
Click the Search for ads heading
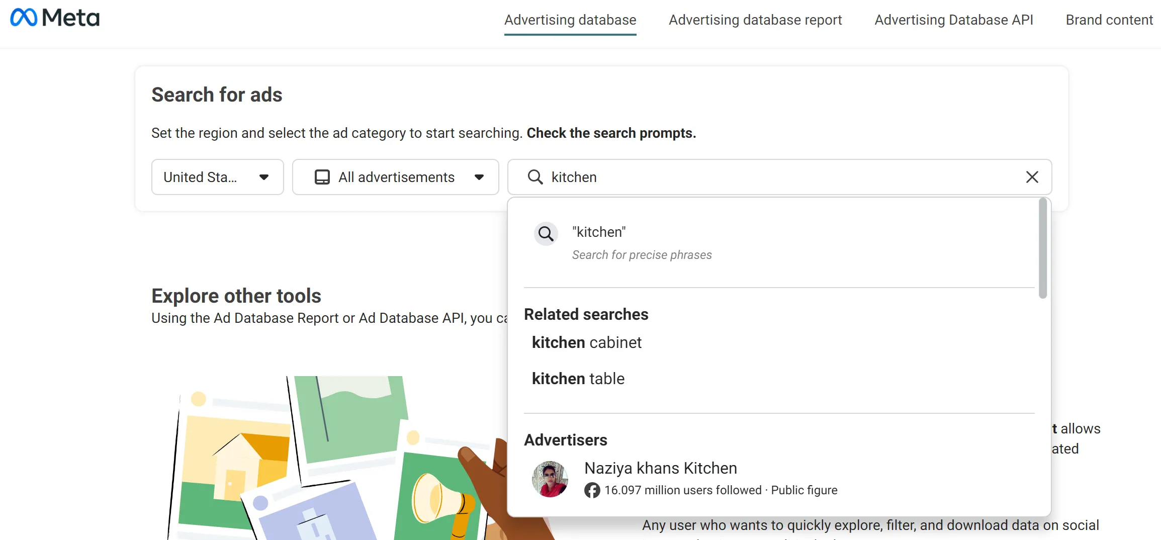click(x=217, y=95)
